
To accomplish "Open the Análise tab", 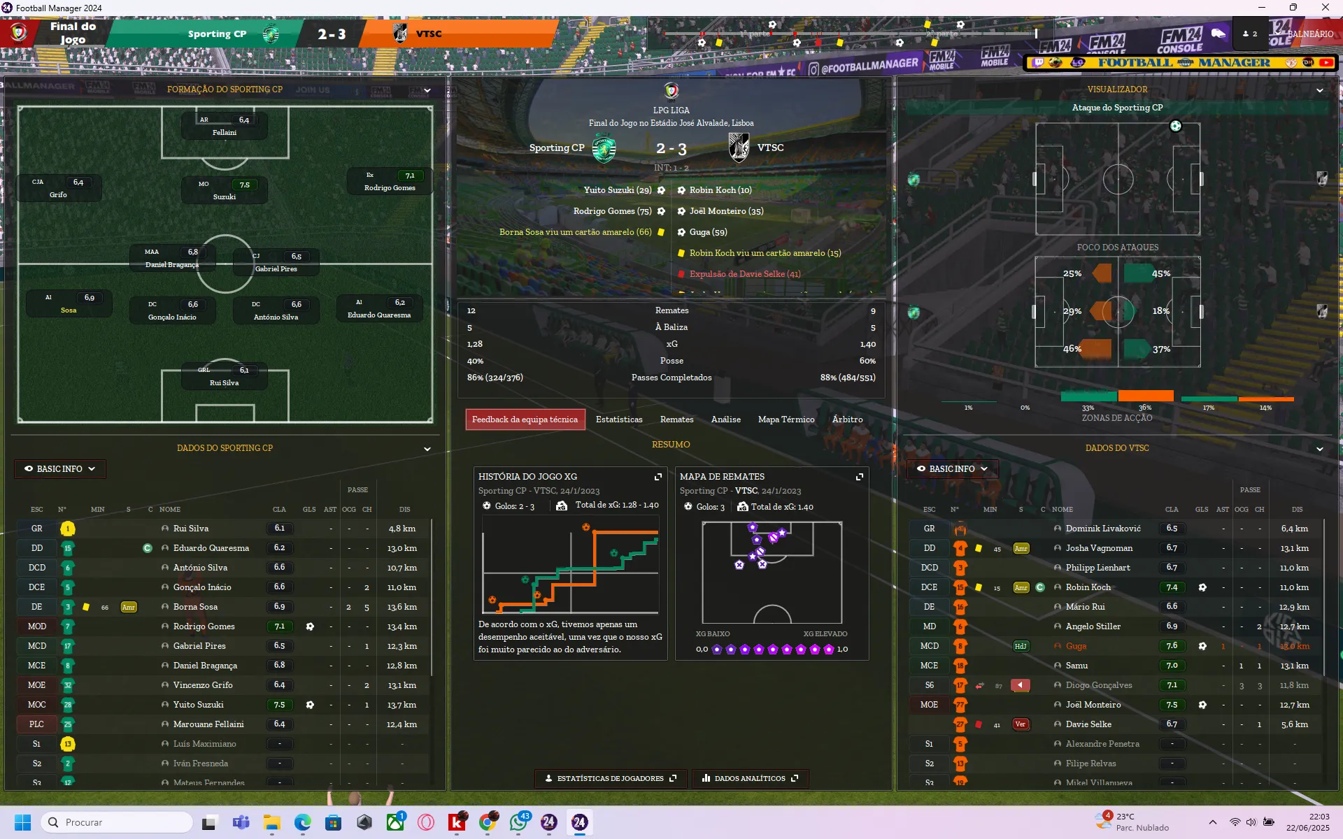I will [725, 419].
